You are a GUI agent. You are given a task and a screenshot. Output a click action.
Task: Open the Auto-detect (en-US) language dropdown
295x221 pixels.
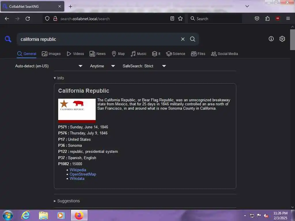[49, 66]
